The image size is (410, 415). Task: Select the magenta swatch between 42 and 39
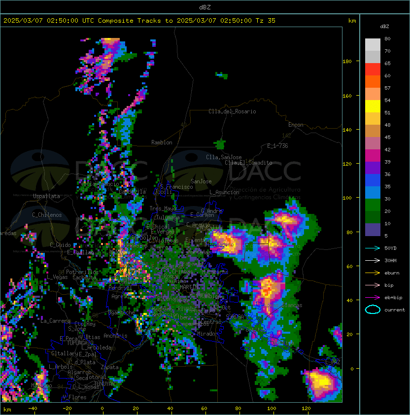(x=373, y=155)
